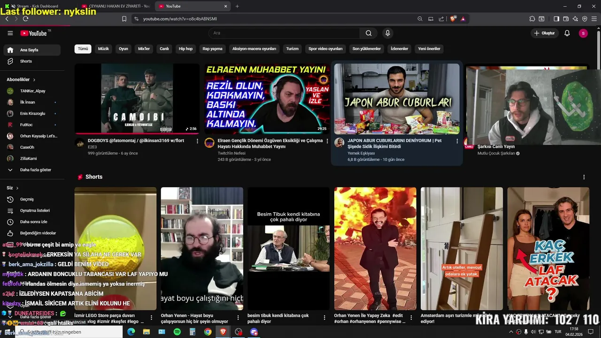Go to Ana Sayfa in sidebar
Viewport: 601px width, 338px height.
[x=31, y=50]
